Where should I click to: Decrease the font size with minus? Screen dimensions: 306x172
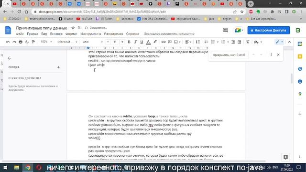pyautogui.click(x=108, y=42)
